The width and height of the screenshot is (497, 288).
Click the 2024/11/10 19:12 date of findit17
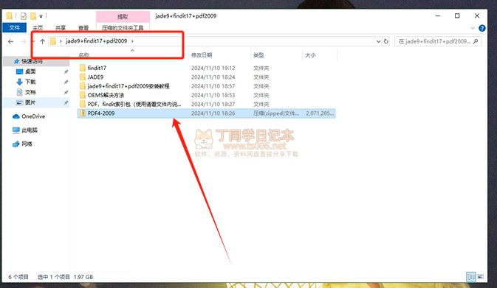(213, 68)
